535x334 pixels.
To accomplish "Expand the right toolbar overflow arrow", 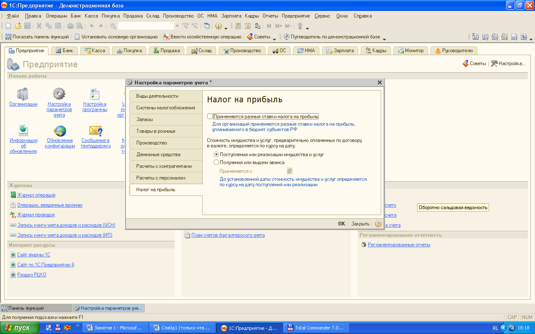I will (x=531, y=38).
